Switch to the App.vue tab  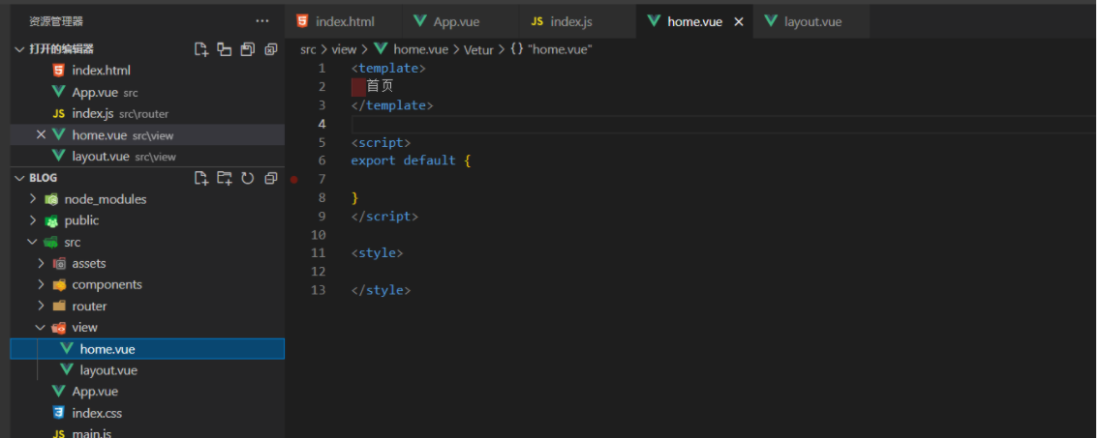click(460, 22)
